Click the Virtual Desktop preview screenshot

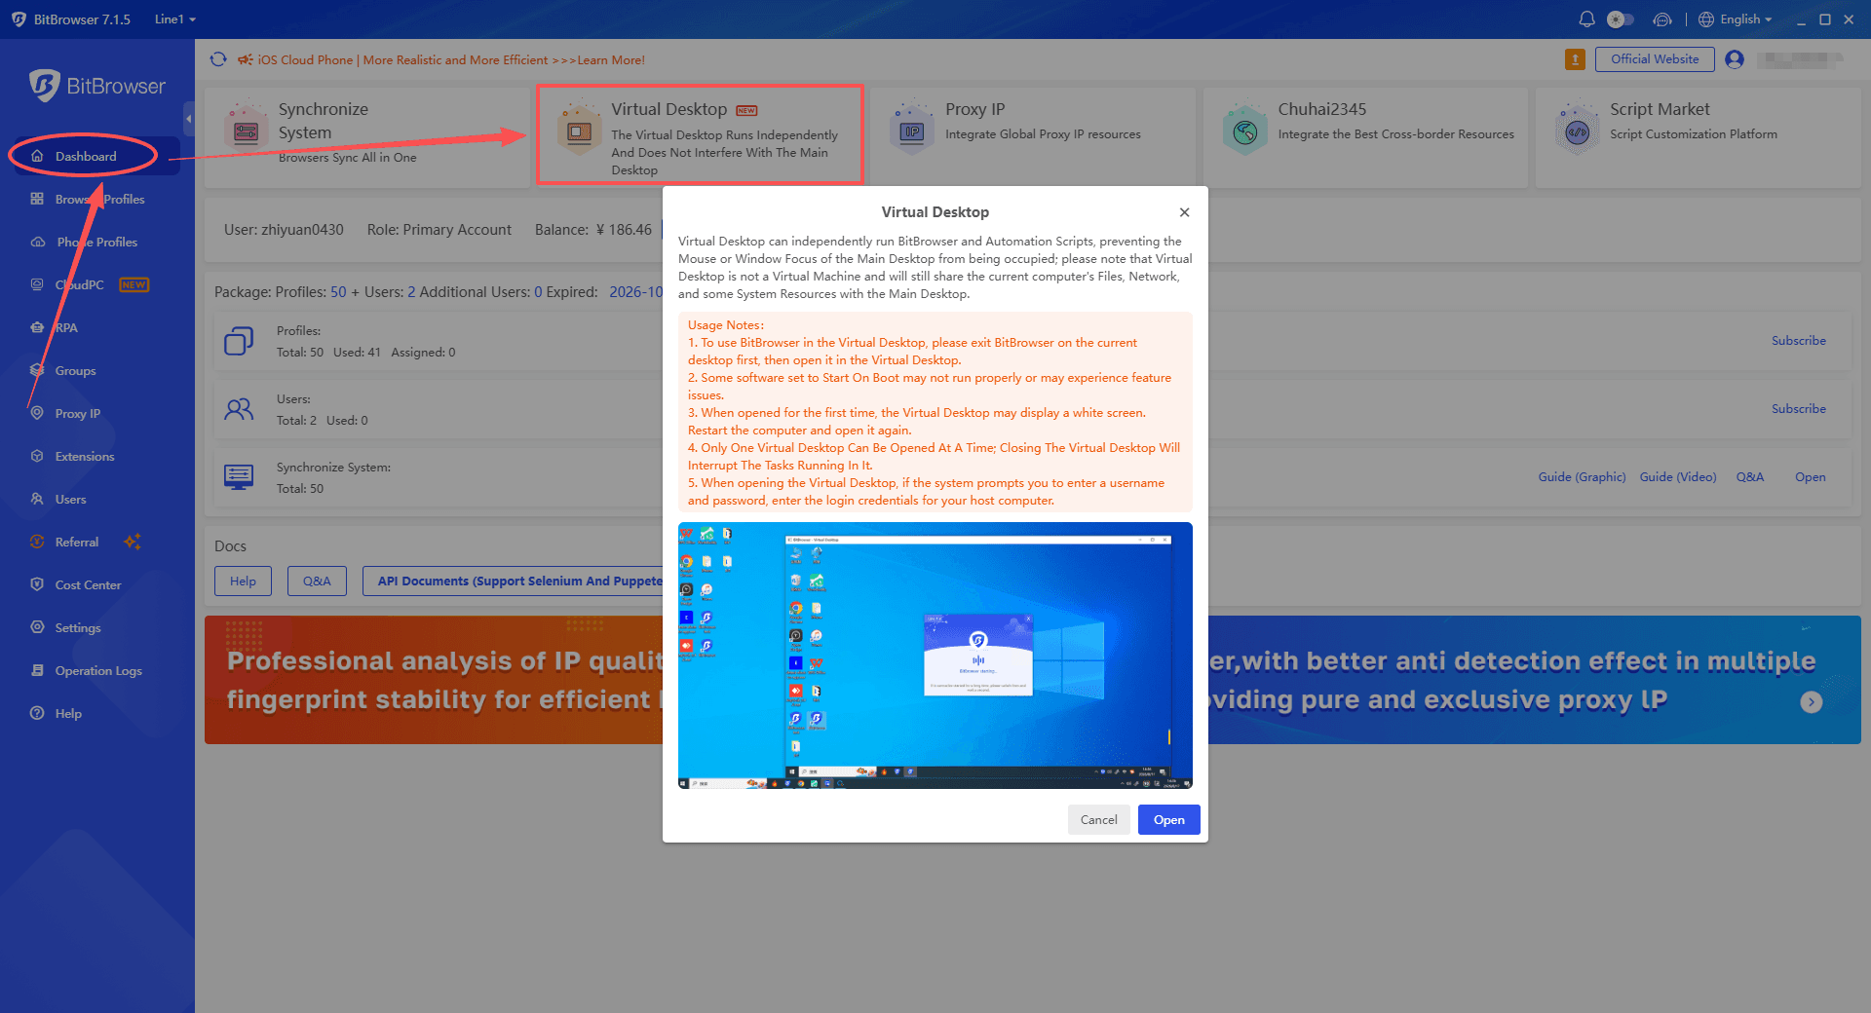[935, 656]
